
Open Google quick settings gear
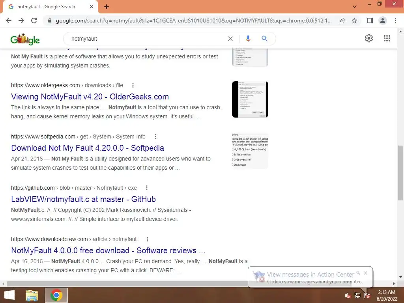[369, 38]
